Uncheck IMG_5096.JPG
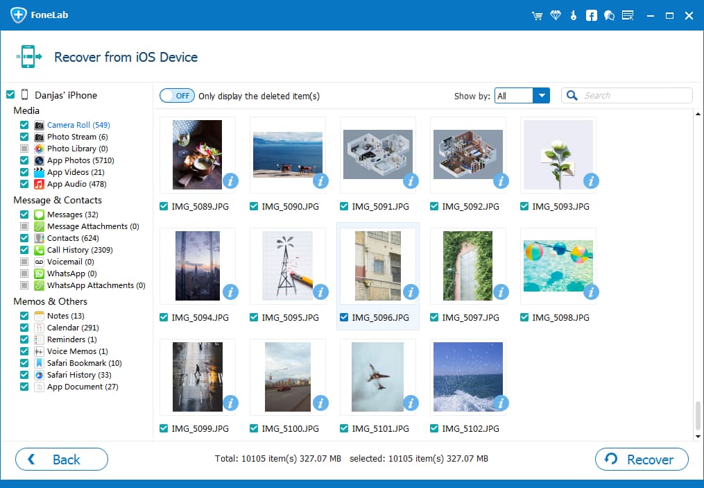704x488 pixels. tap(344, 317)
